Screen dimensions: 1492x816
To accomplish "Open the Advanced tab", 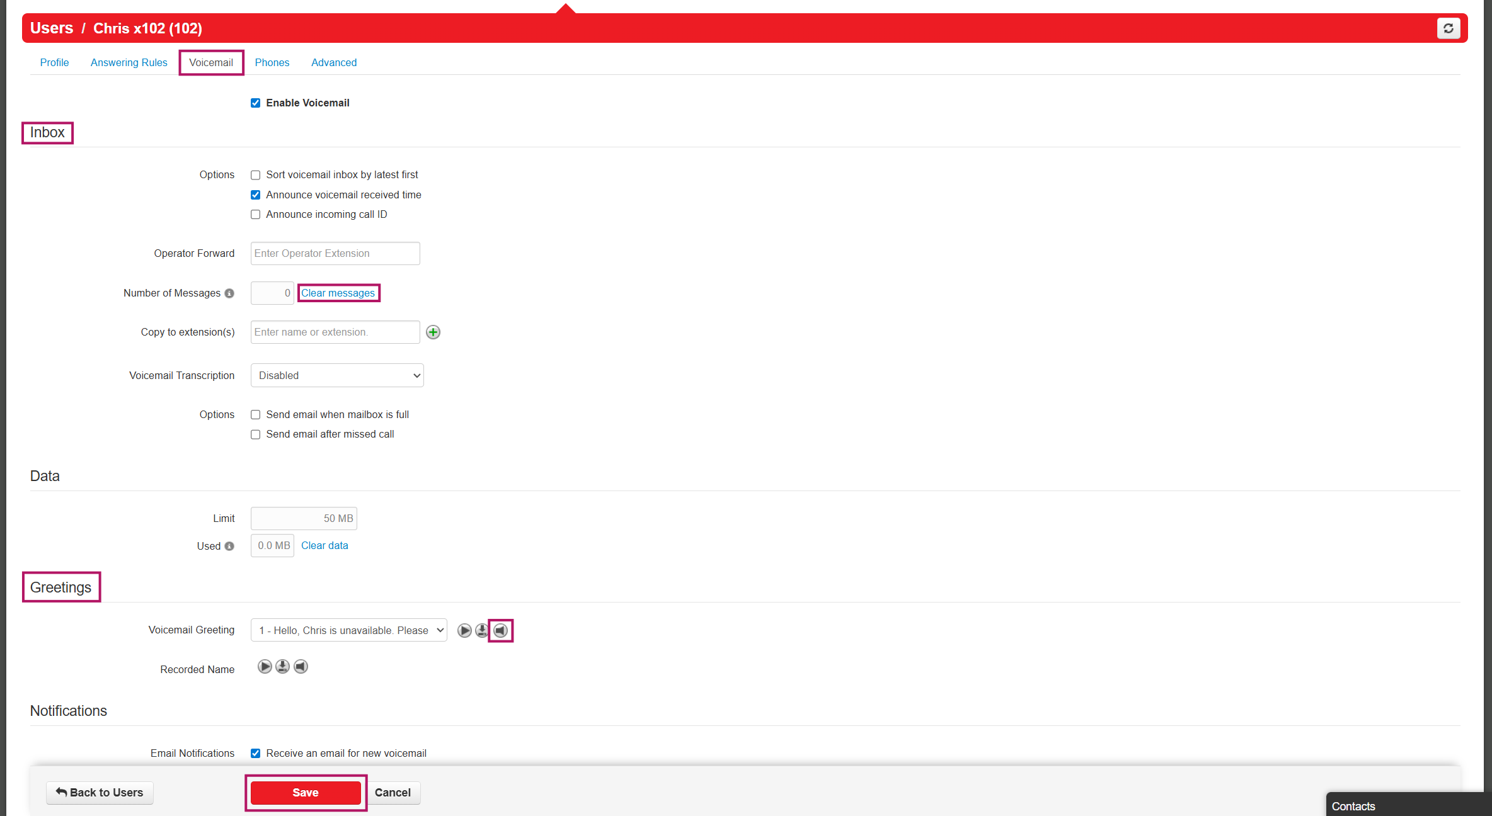I will [333, 62].
